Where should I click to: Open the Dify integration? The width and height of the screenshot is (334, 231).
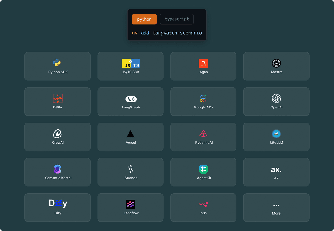tap(57, 207)
